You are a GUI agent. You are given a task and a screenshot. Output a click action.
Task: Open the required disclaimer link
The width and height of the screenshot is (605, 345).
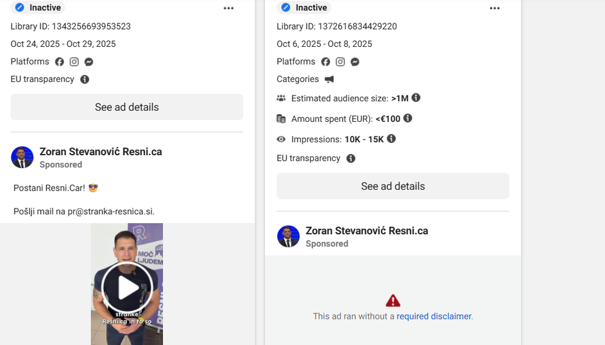[x=434, y=316]
